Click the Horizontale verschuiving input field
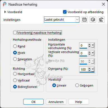The width and height of the screenshot is (108, 108). point(84,45)
